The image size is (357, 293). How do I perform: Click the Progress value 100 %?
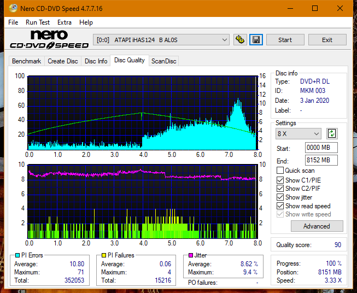point(334,263)
